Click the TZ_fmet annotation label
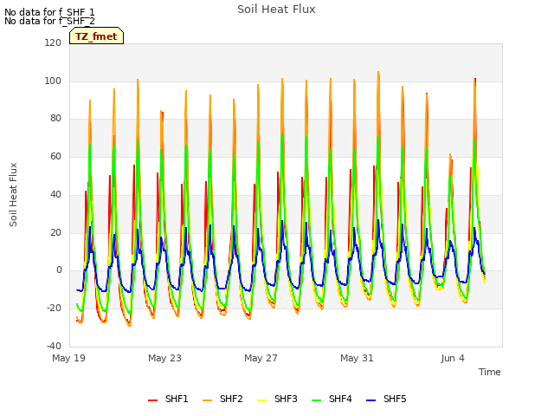This screenshot has width=554, height=416. [x=96, y=36]
